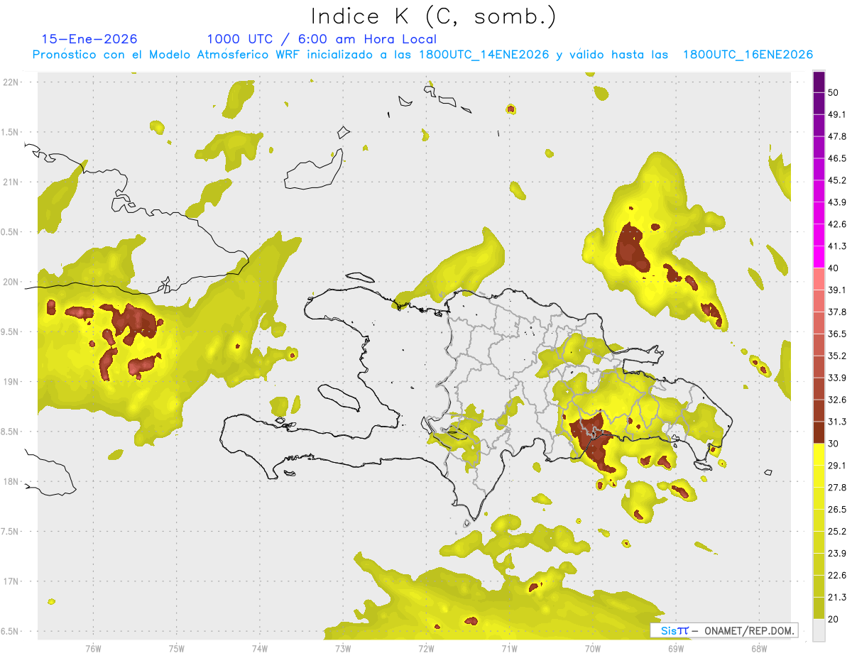The height and width of the screenshot is (658, 852).
Task: Click the '42.6' value on the color scale
Action: 837,224
